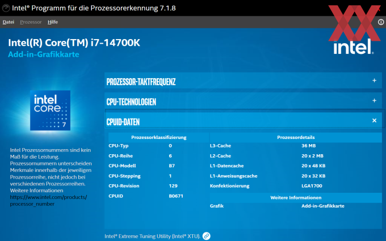This screenshot has width=386, height=241.
Task: Click the Intel Extreme Tuning Utility text
Action: (x=152, y=236)
